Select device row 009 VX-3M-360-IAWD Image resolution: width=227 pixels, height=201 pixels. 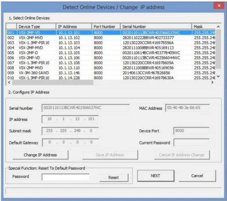pyautogui.click(x=111, y=73)
